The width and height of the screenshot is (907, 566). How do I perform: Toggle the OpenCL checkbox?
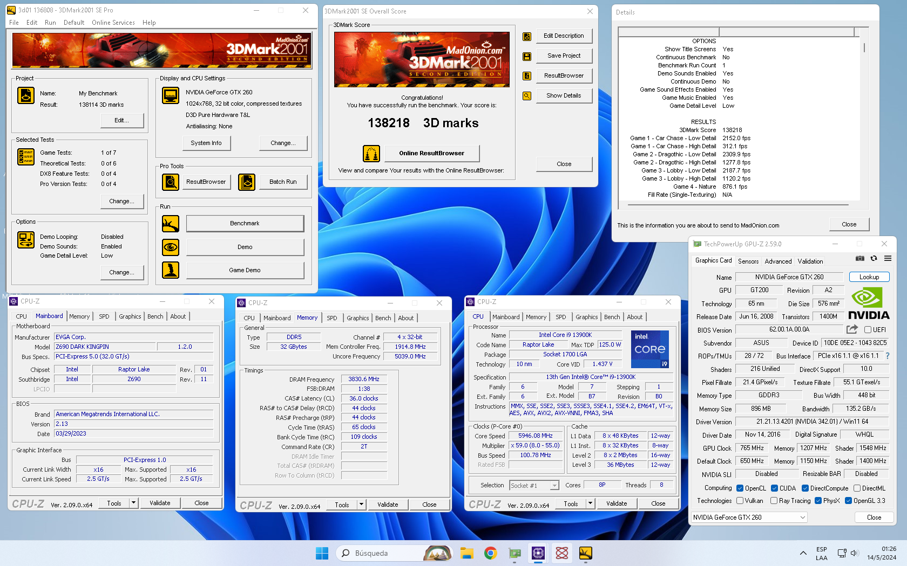pos(740,488)
